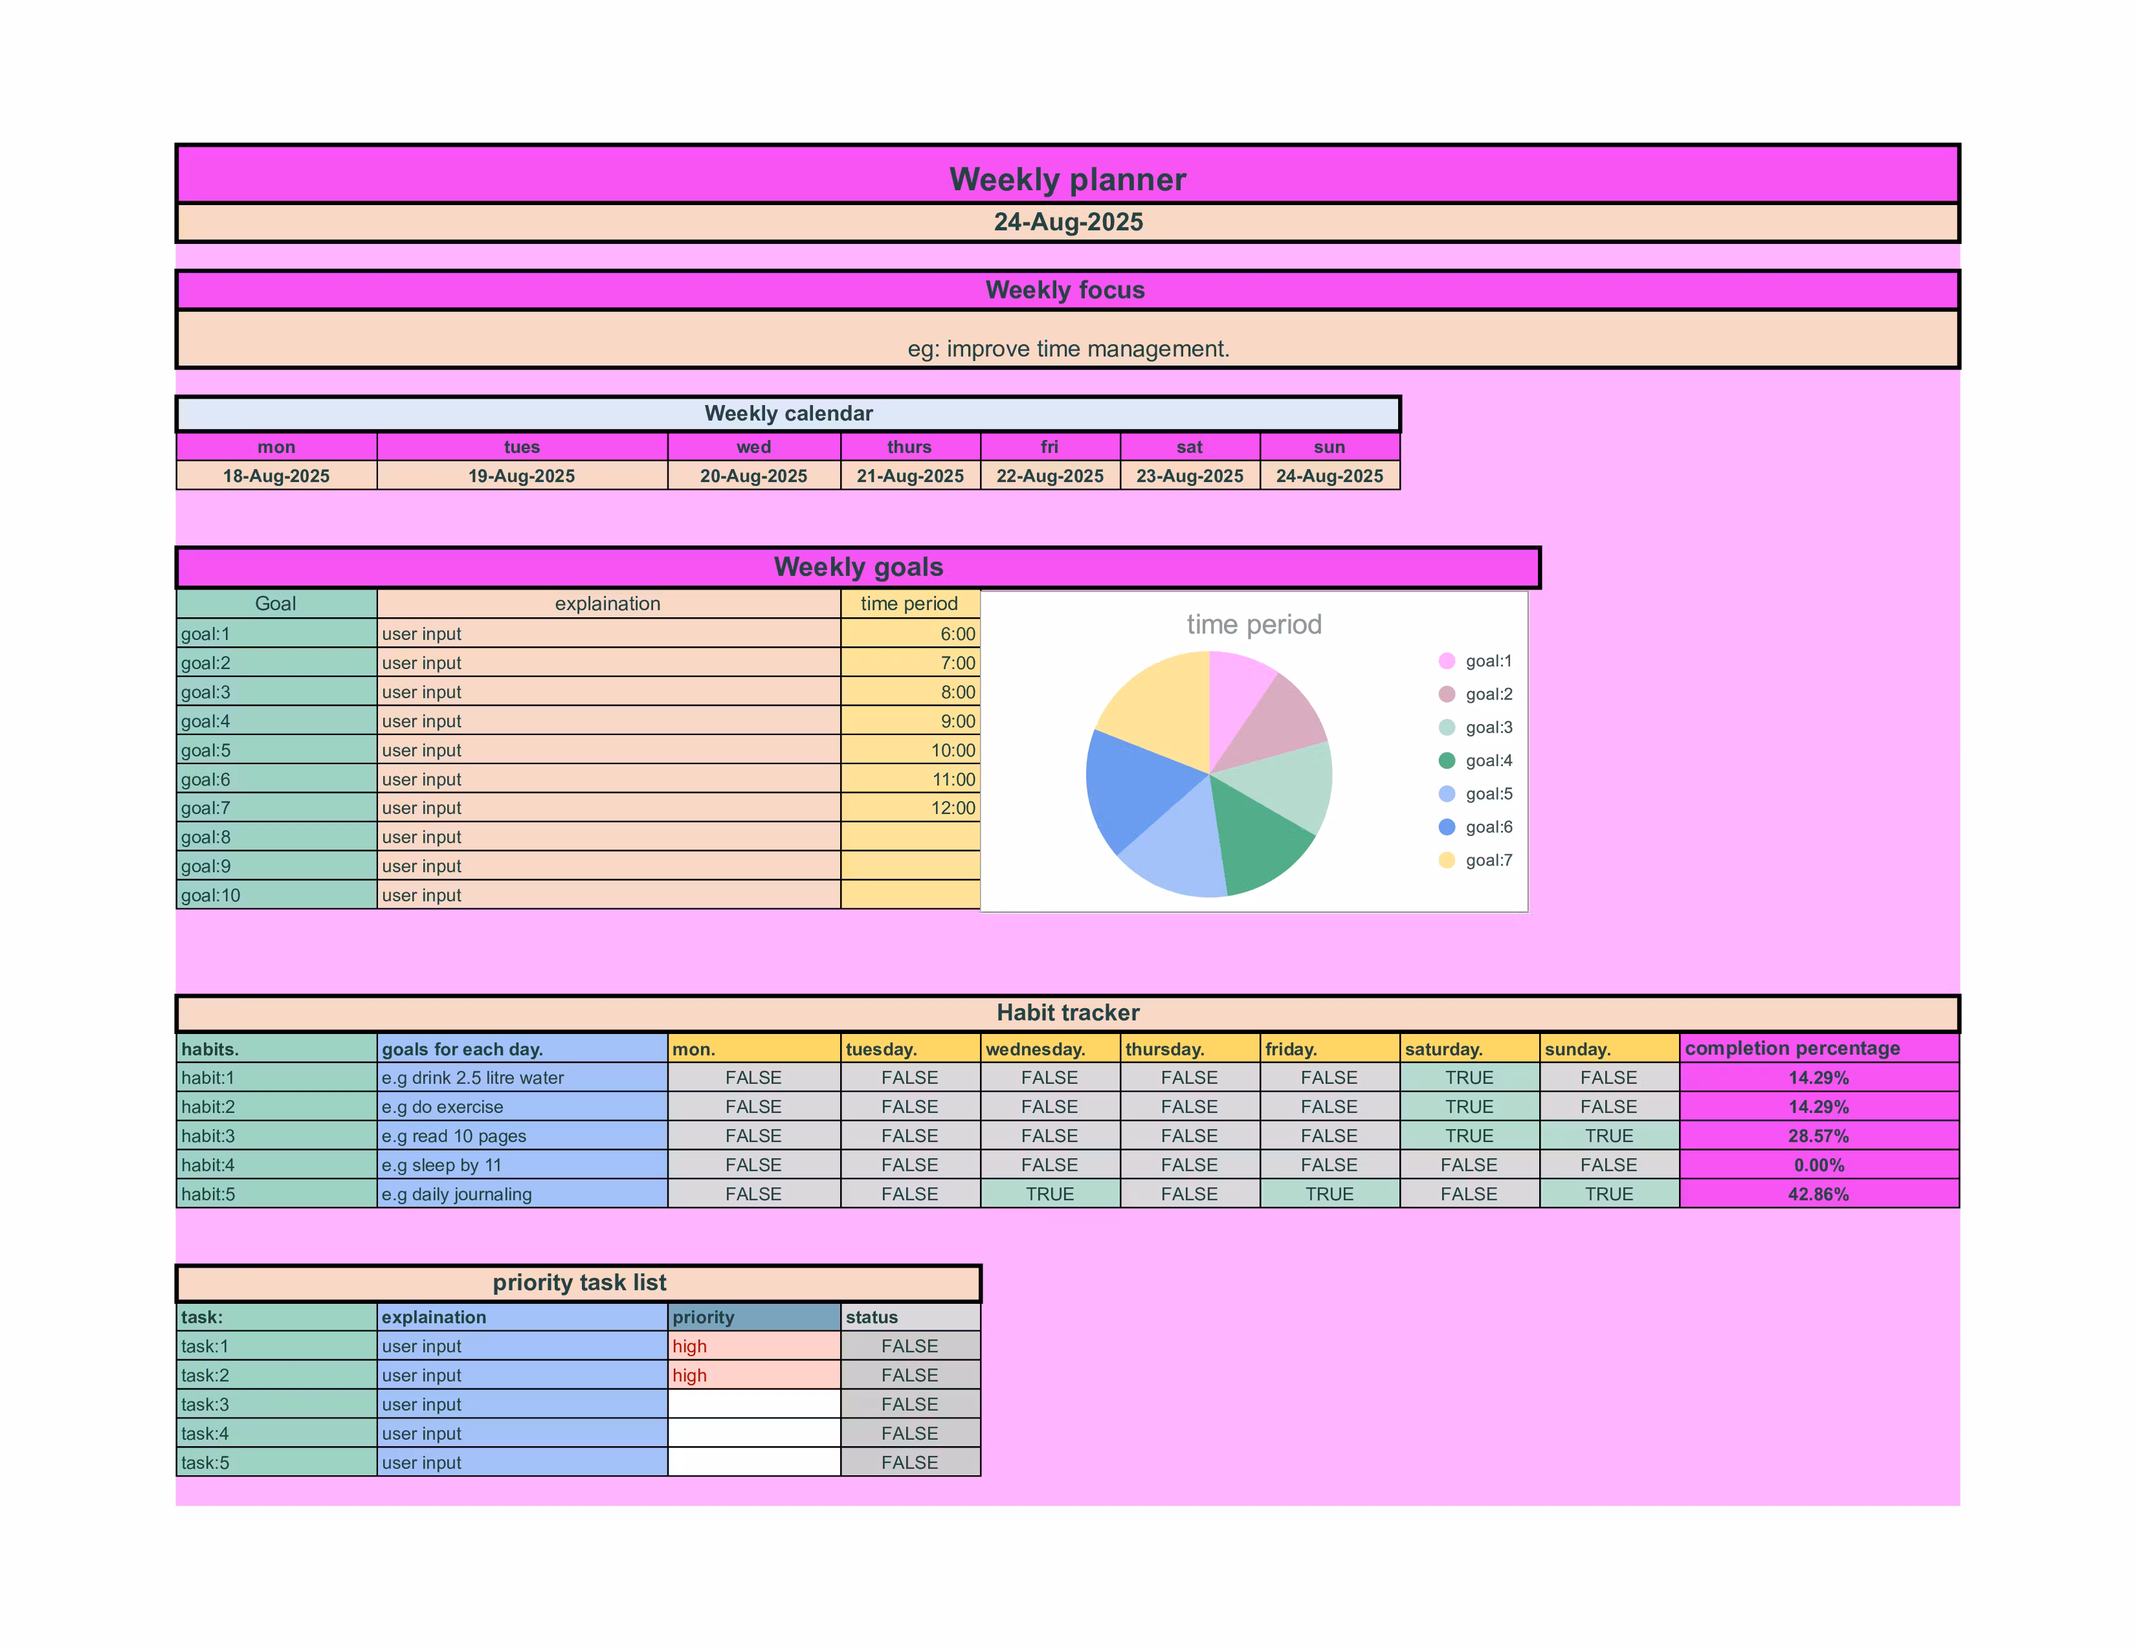Select the 24-Aug-2025 date under title
This screenshot has height=1650, width=2136.
[x=1067, y=222]
